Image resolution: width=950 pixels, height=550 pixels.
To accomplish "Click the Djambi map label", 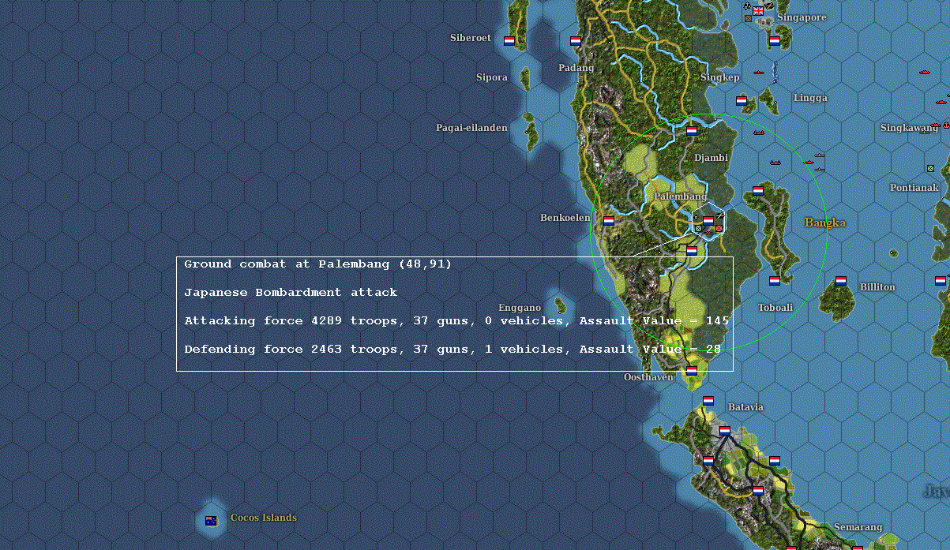I will pos(711,158).
